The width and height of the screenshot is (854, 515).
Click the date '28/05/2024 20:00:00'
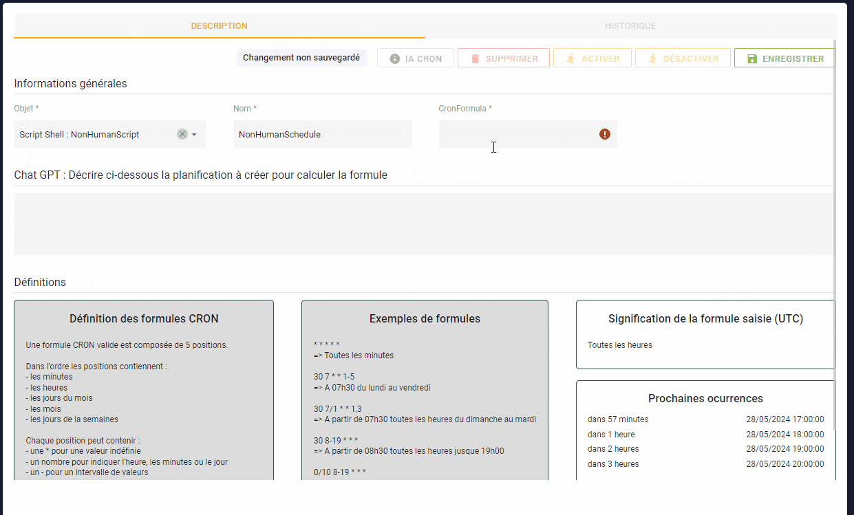click(x=784, y=464)
